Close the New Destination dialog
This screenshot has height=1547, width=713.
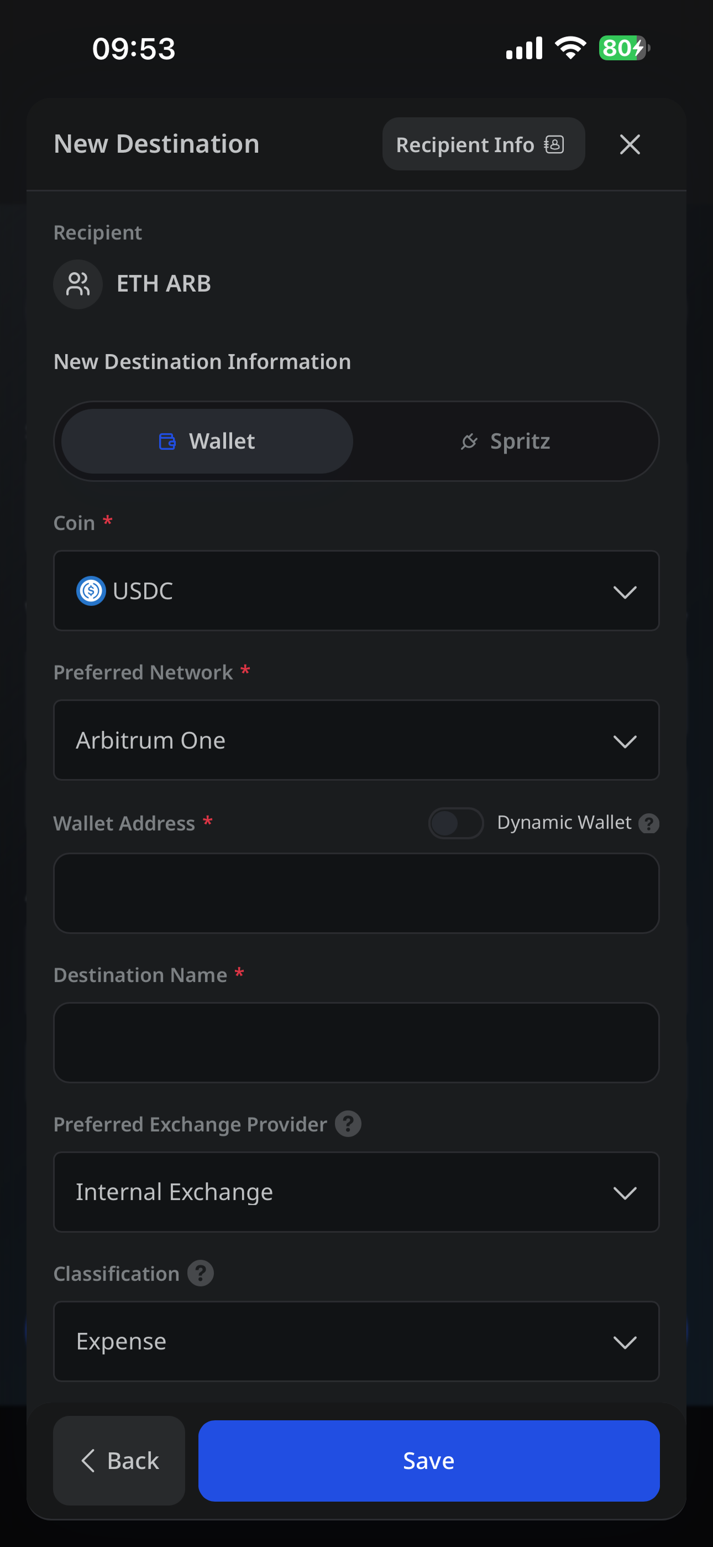point(630,144)
